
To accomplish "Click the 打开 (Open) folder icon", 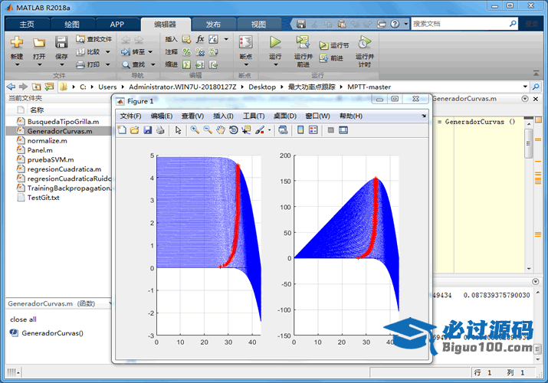I will pos(39,43).
